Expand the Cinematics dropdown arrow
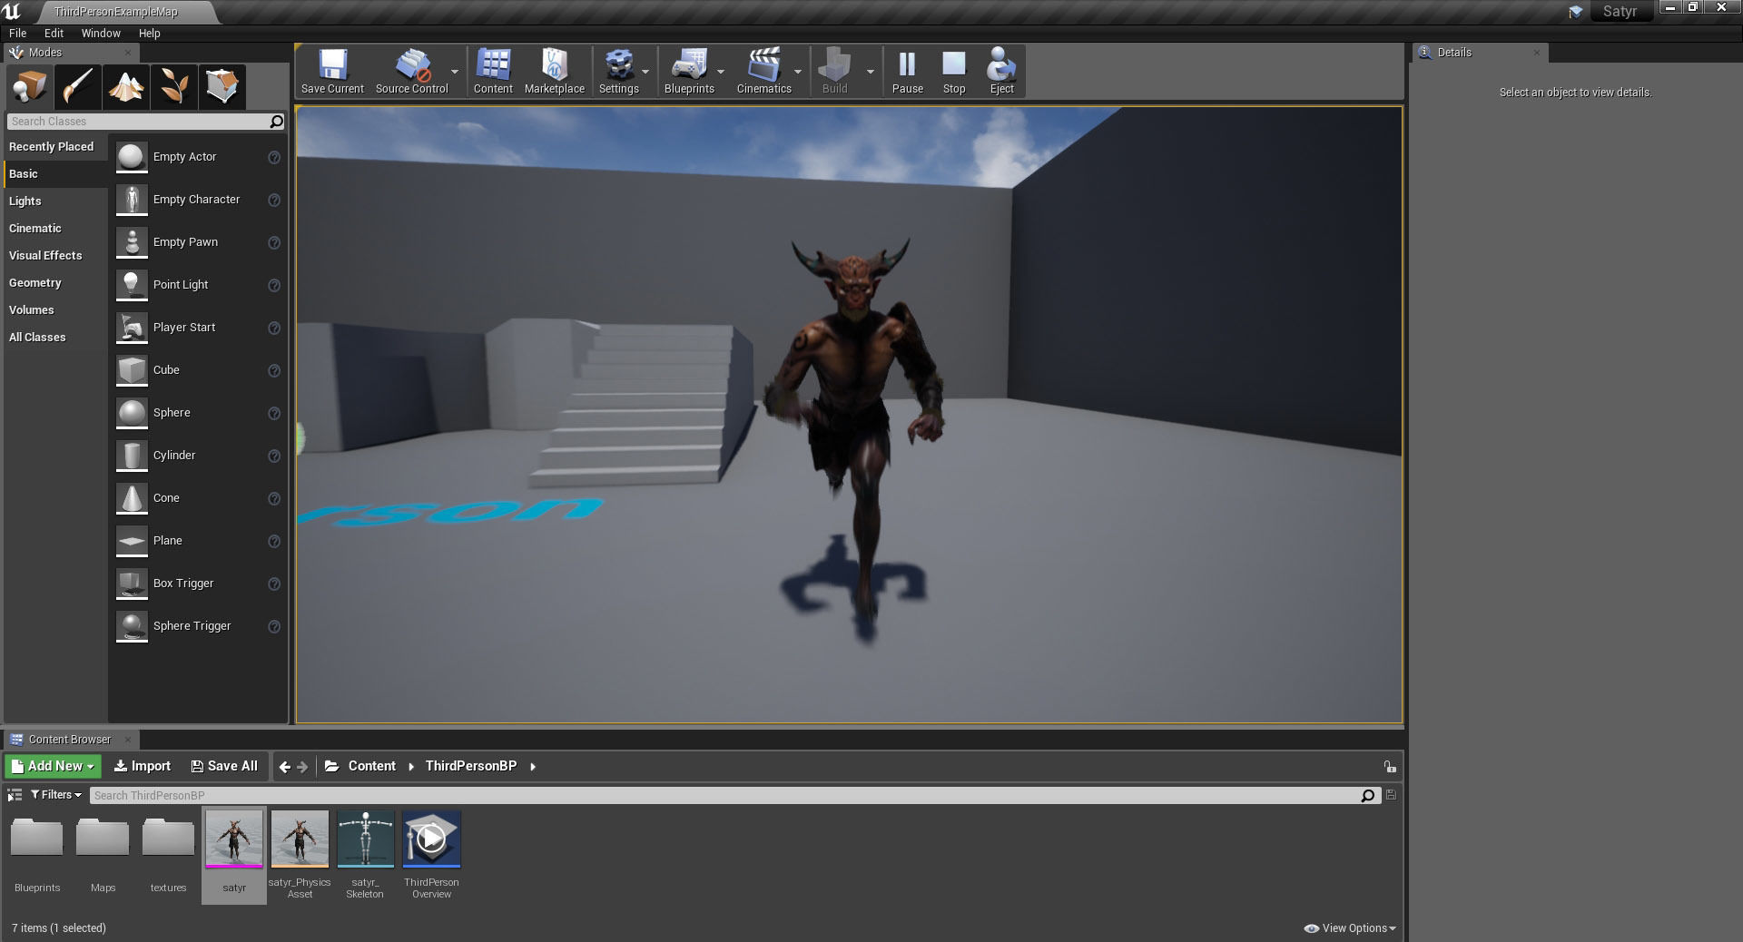 [x=798, y=72]
